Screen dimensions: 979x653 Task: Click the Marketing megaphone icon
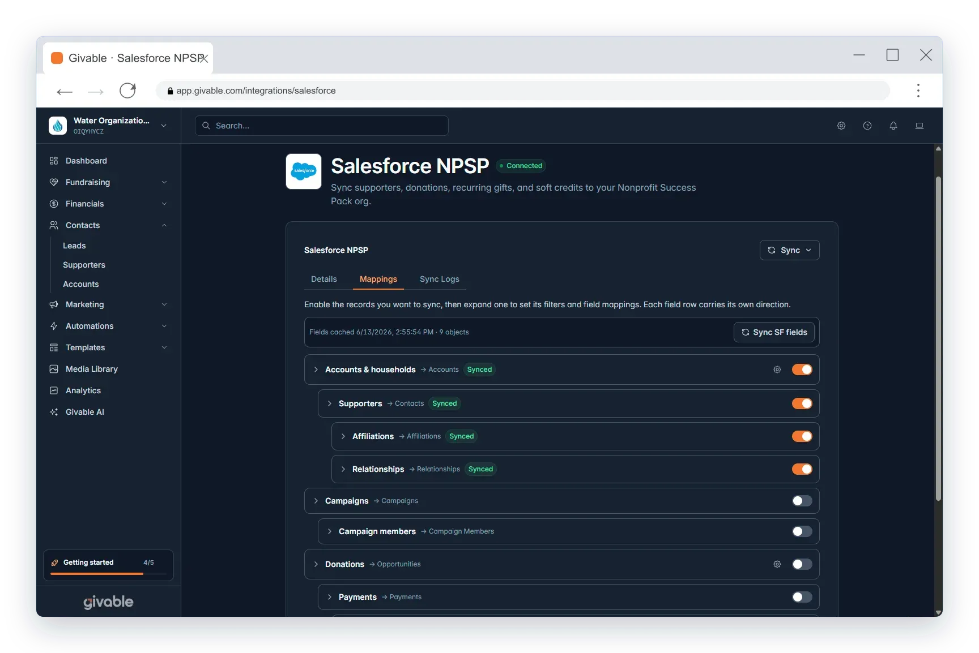click(x=54, y=304)
